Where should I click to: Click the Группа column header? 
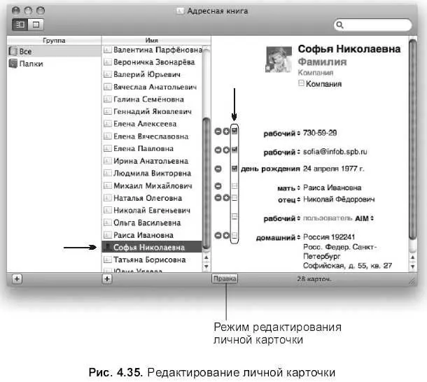pos(54,41)
